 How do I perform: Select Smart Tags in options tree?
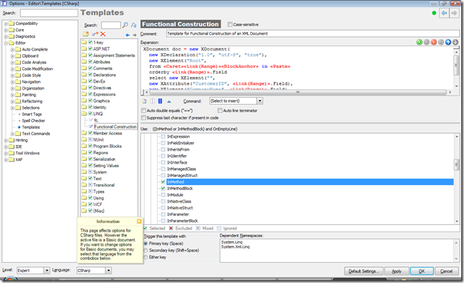[x=32, y=114]
